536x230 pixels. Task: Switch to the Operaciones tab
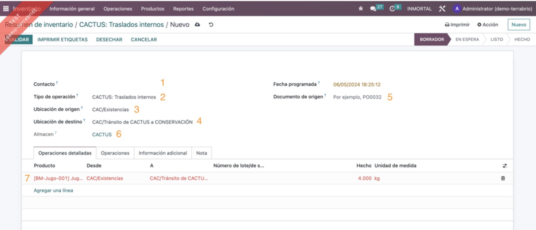tap(115, 153)
